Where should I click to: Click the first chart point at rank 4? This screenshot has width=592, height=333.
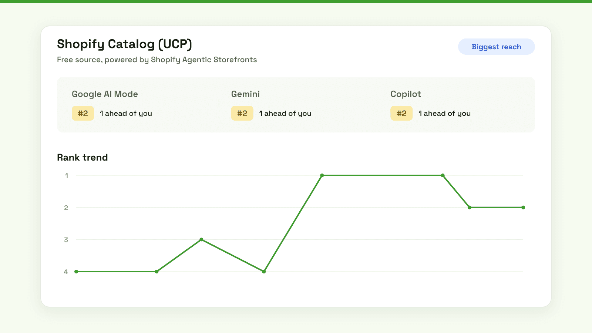point(76,272)
